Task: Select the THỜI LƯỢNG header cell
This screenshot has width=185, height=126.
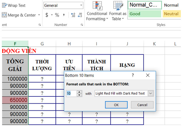Action: [42, 65]
